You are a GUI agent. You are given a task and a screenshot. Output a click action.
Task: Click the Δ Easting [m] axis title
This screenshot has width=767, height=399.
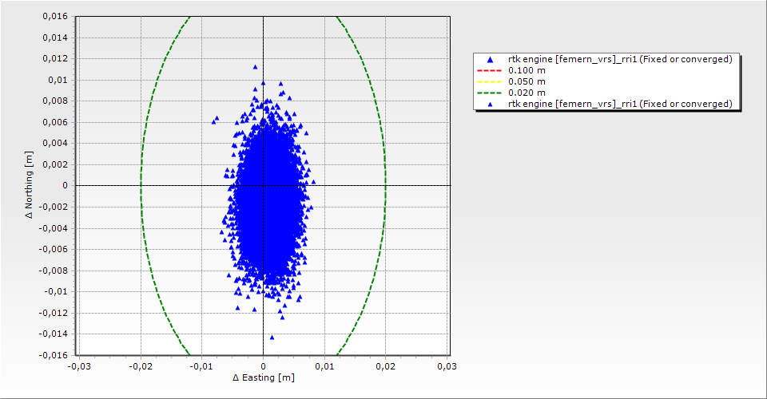(x=263, y=377)
